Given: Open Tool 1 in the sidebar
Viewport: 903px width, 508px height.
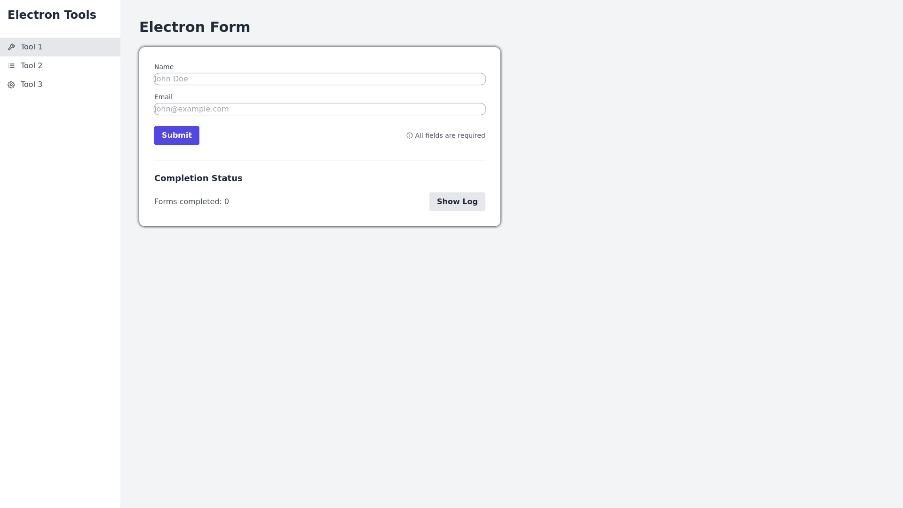Looking at the screenshot, I should point(32,47).
